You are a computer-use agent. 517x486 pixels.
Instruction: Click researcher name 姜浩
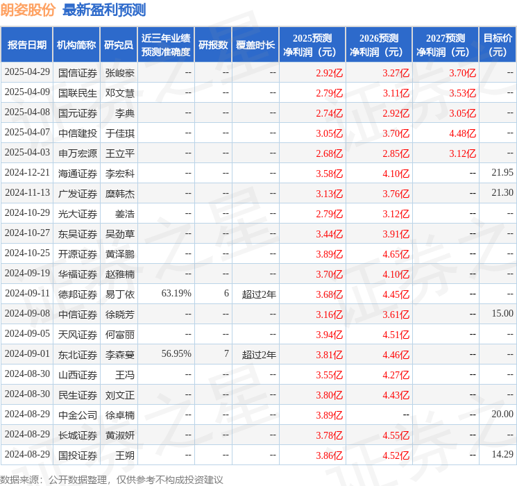pos(125,214)
